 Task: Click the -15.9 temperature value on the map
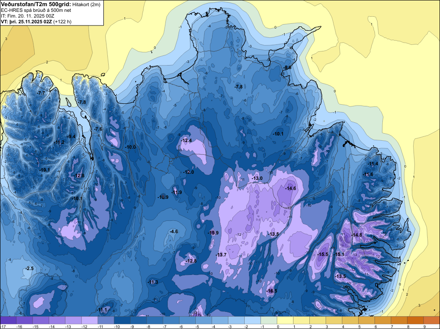point(213,233)
